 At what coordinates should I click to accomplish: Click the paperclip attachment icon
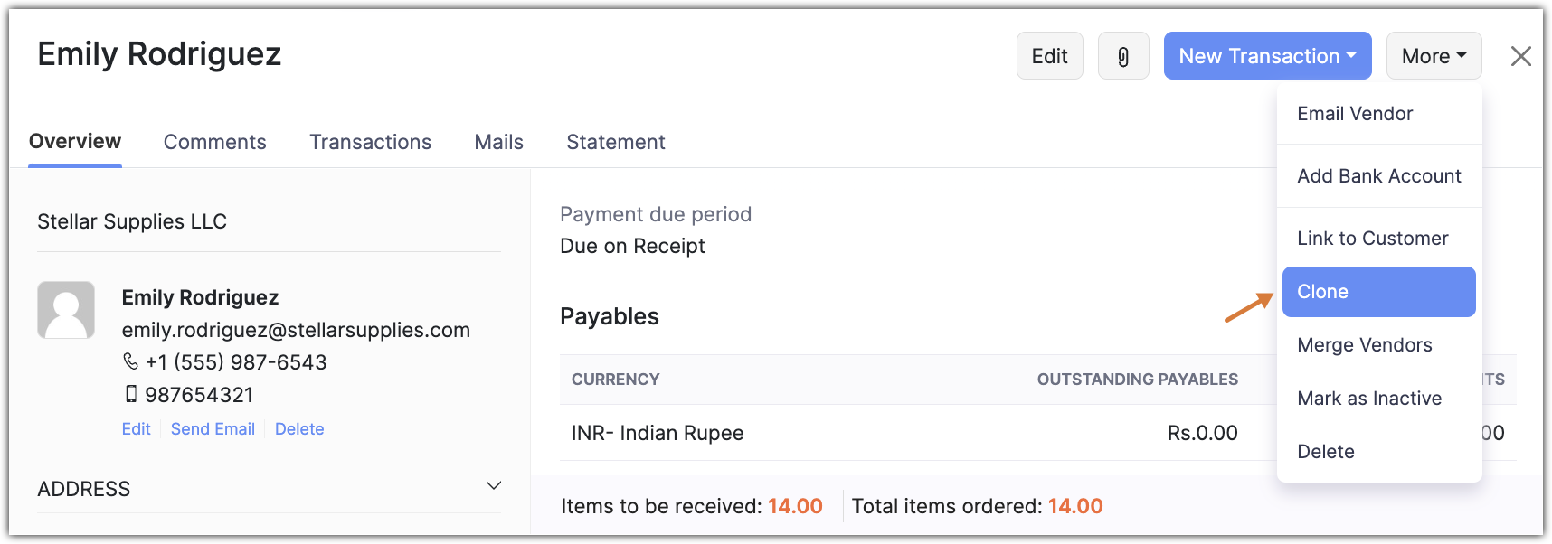tap(1123, 56)
